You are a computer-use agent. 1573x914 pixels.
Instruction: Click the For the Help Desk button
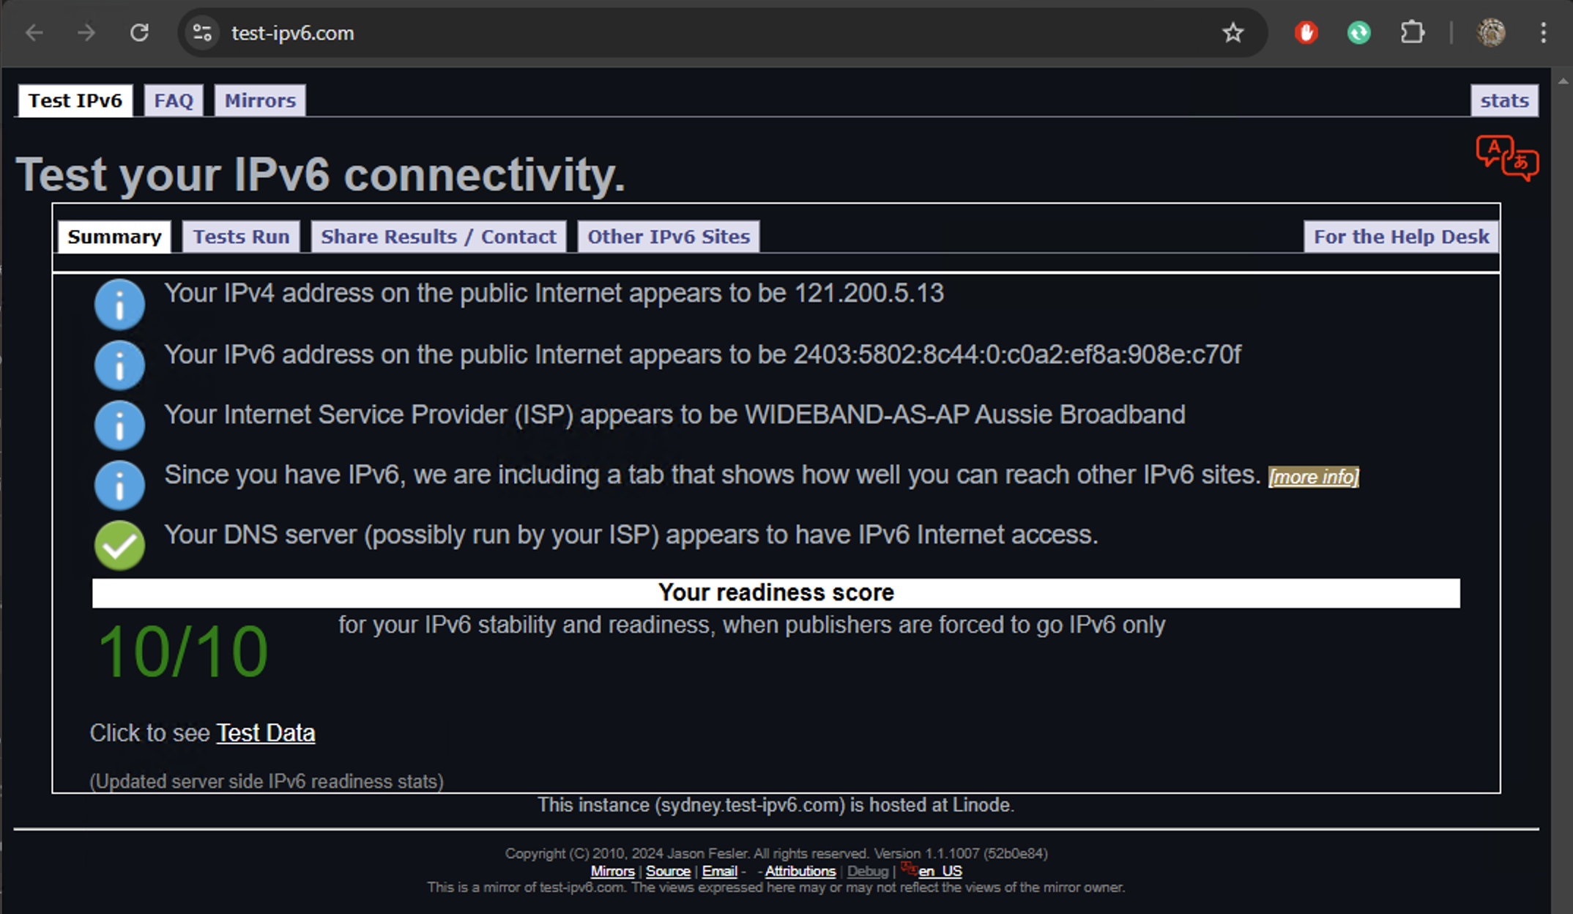[x=1402, y=237]
